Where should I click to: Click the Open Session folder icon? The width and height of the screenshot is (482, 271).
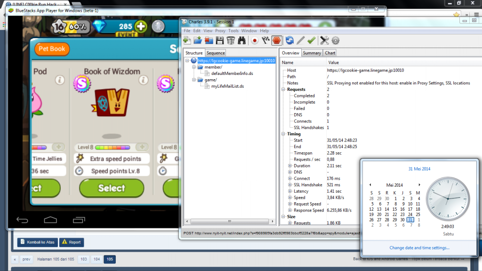coord(198,41)
